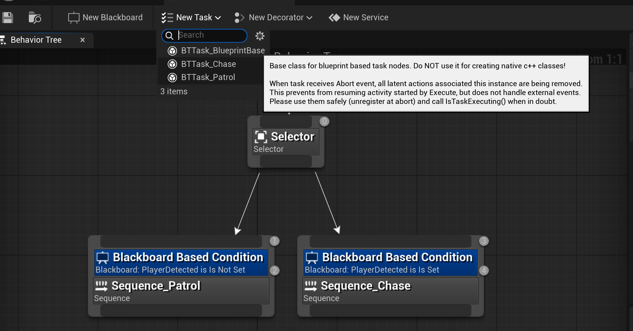Click execution index badge 3 on chase node
633x331 pixels.
tap(484, 241)
